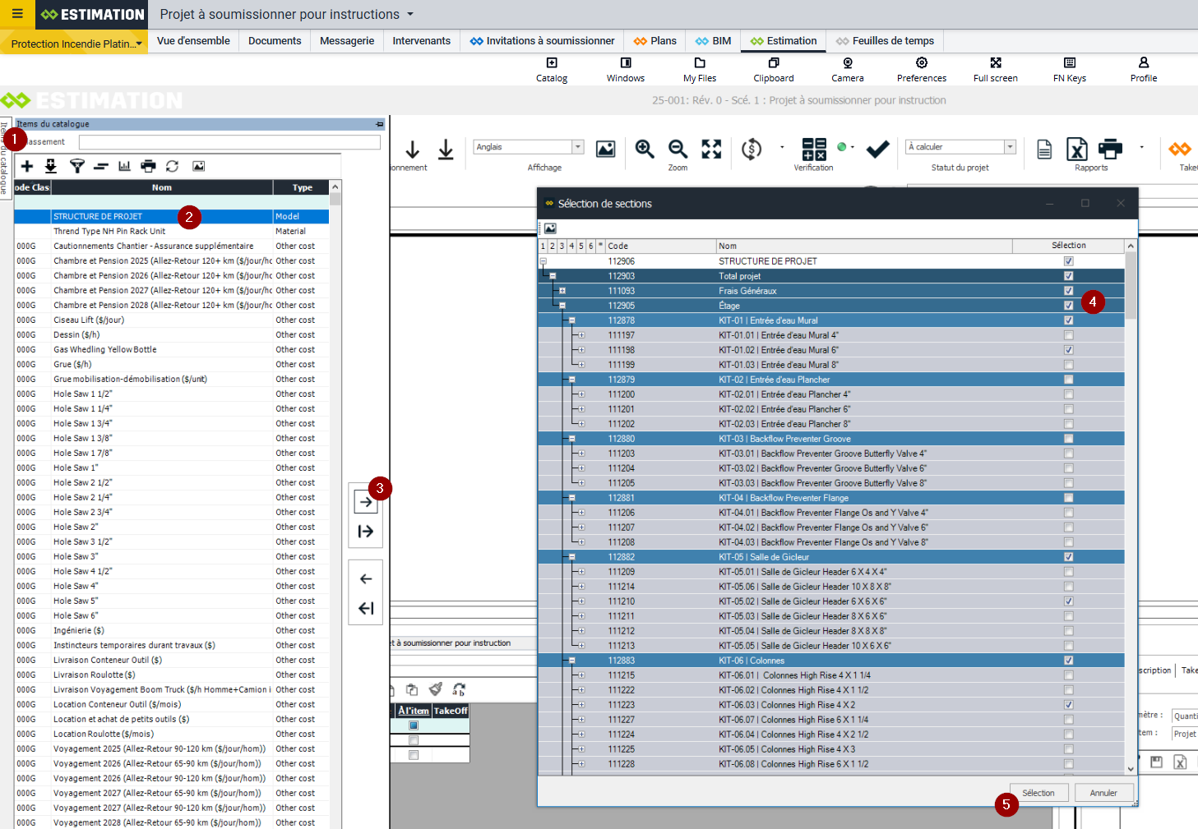Click the Annuler button

click(x=1103, y=793)
